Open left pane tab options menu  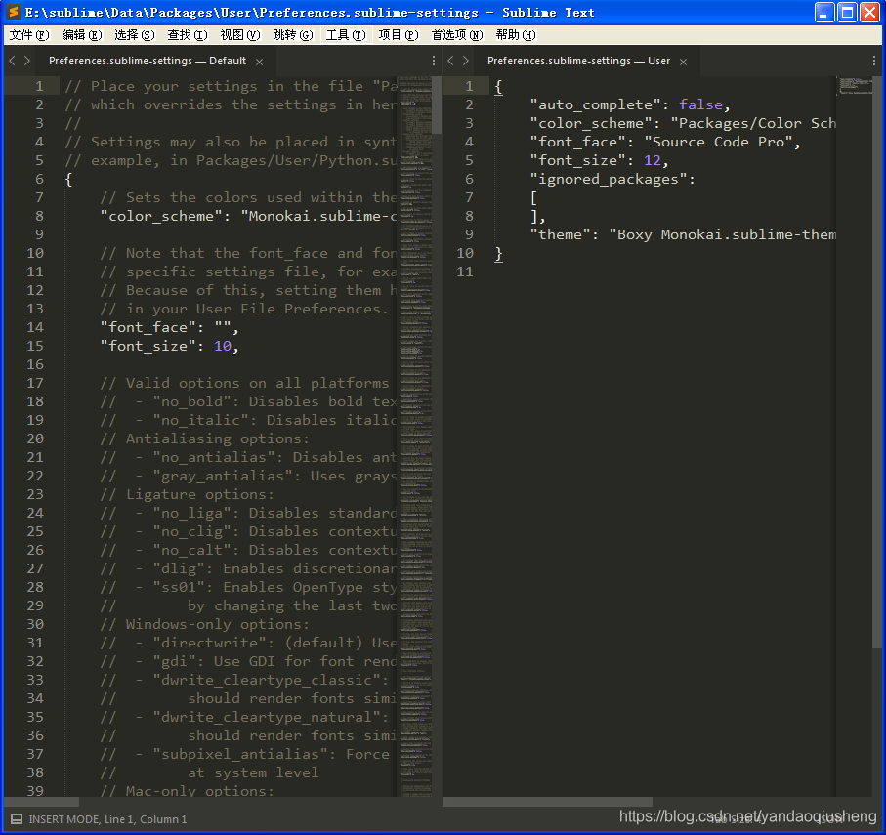(x=434, y=61)
